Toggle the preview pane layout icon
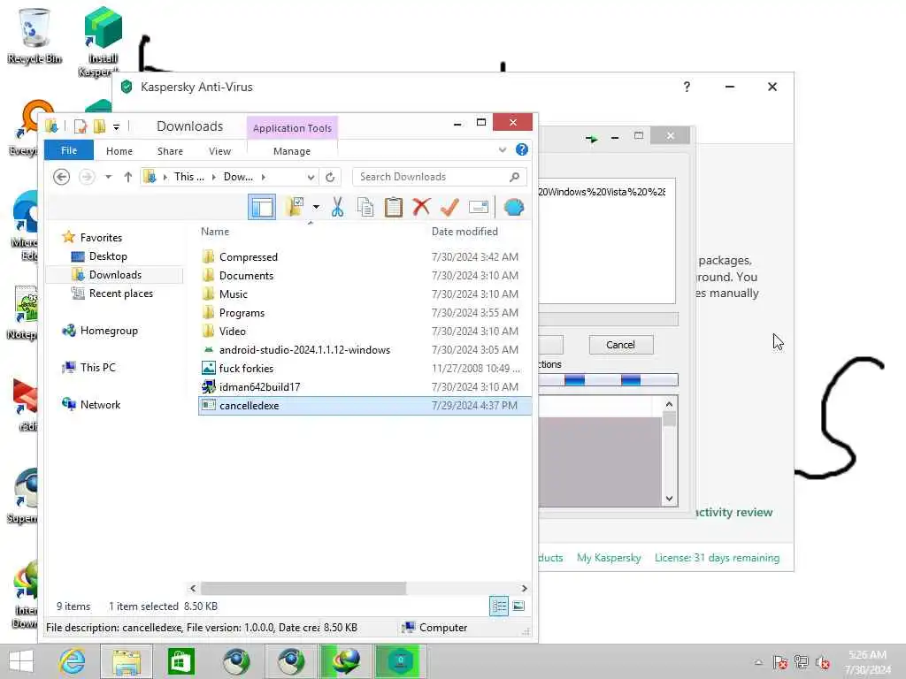This screenshot has width=906, height=679. click(x=262, y=207)
